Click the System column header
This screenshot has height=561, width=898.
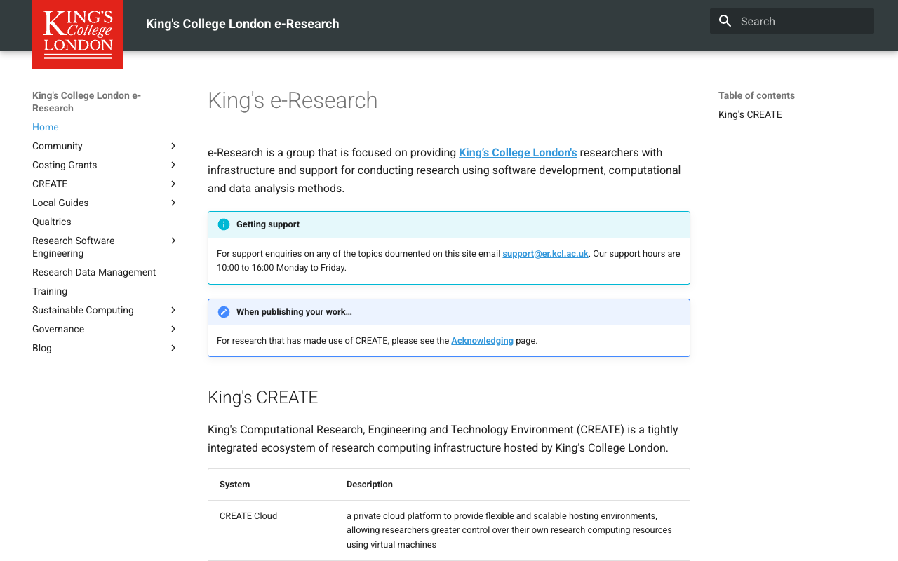(234, 485)
